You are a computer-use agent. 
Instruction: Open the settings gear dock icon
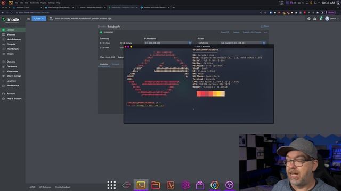(x=185, y=185)
